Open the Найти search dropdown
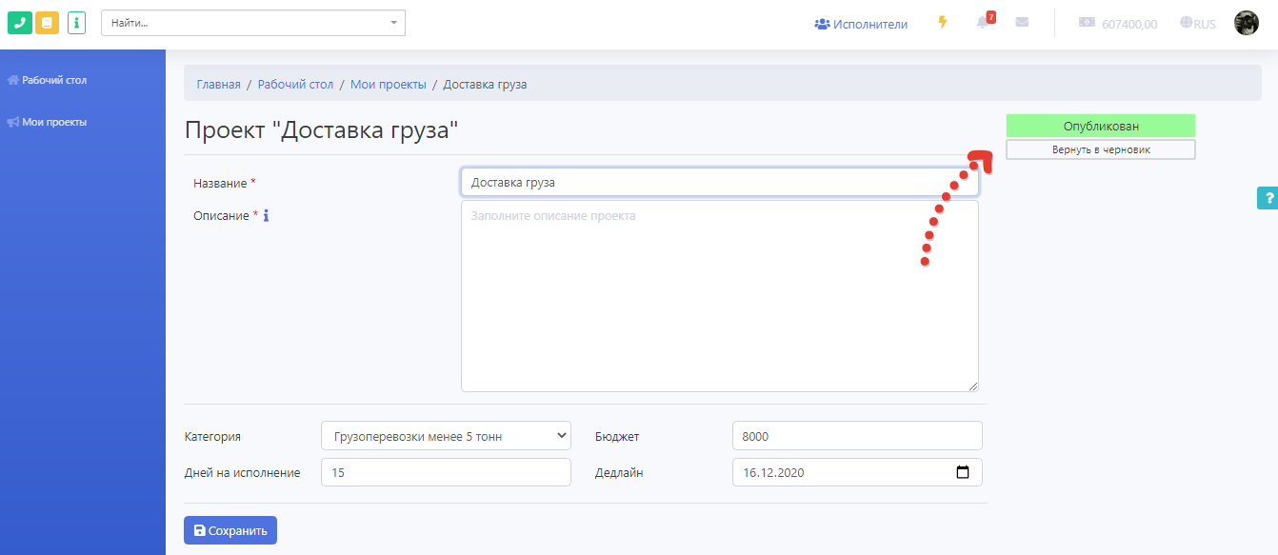1278x555 pixels. click(x=253, y=23)
